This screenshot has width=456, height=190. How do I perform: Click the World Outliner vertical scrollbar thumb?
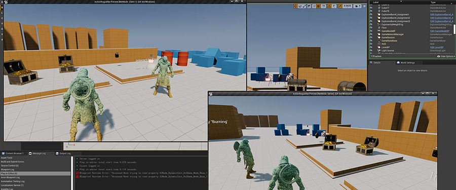(x=454, y=29)
